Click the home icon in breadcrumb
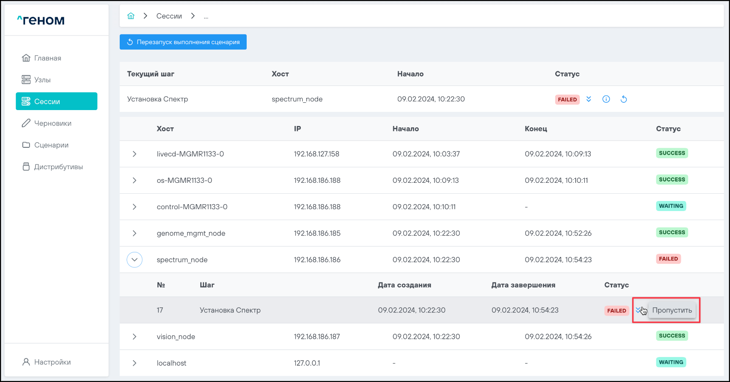The width and height of the screenshot is (730, 382). (131, 16)
